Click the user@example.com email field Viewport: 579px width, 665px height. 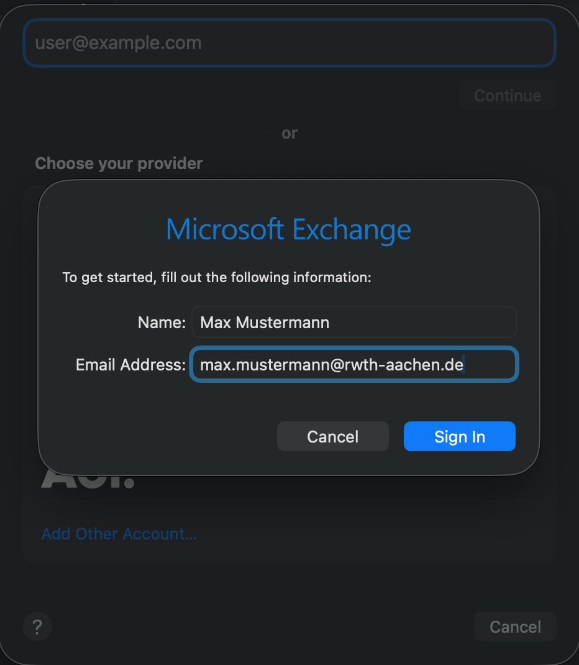click(x=289, y=43)
